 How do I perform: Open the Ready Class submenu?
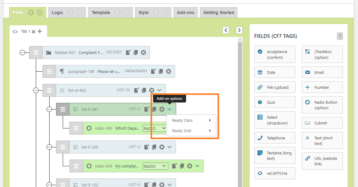coord(191,120)
